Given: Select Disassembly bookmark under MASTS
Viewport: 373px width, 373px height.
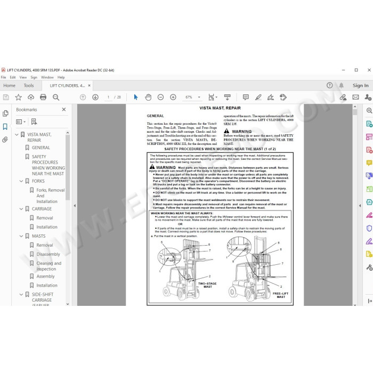Looking at the screenshot, I should click(48, 254).
